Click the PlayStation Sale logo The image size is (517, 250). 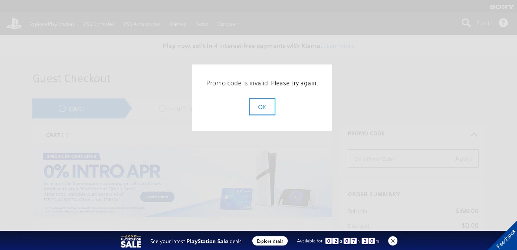(x=131, y=241)
